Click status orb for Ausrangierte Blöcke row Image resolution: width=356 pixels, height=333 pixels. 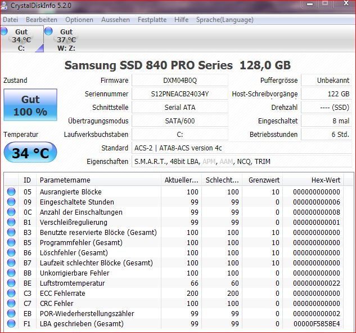(11, 192)
